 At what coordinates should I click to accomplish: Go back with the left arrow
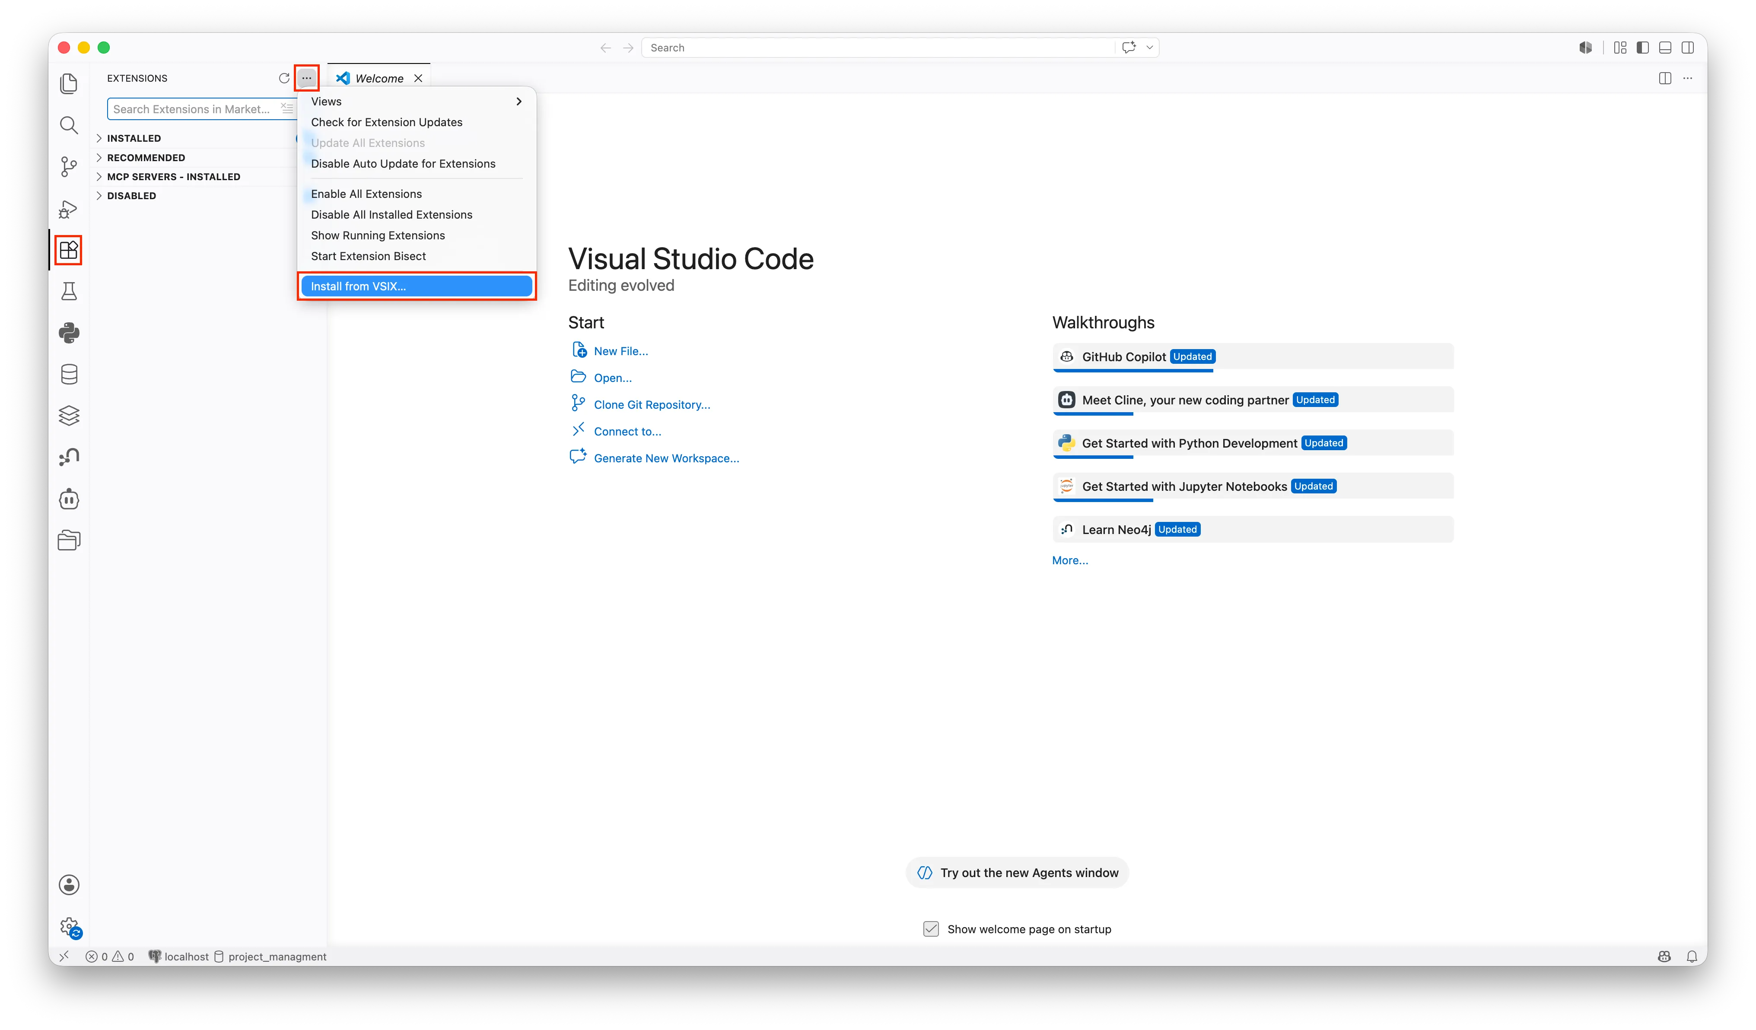(x=605, y=48)
